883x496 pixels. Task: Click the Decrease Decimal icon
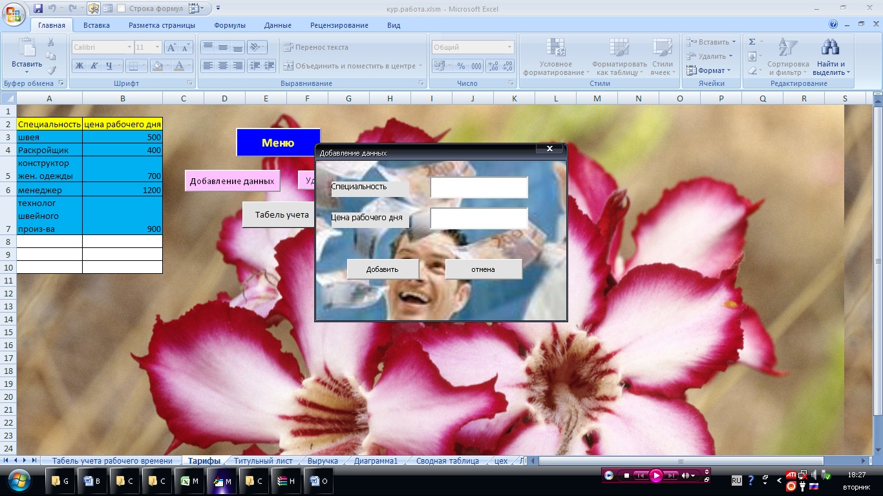click(508, 66)
